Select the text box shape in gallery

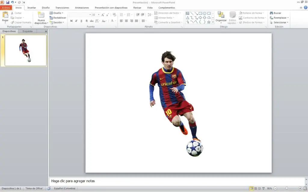tap(188, 13)
